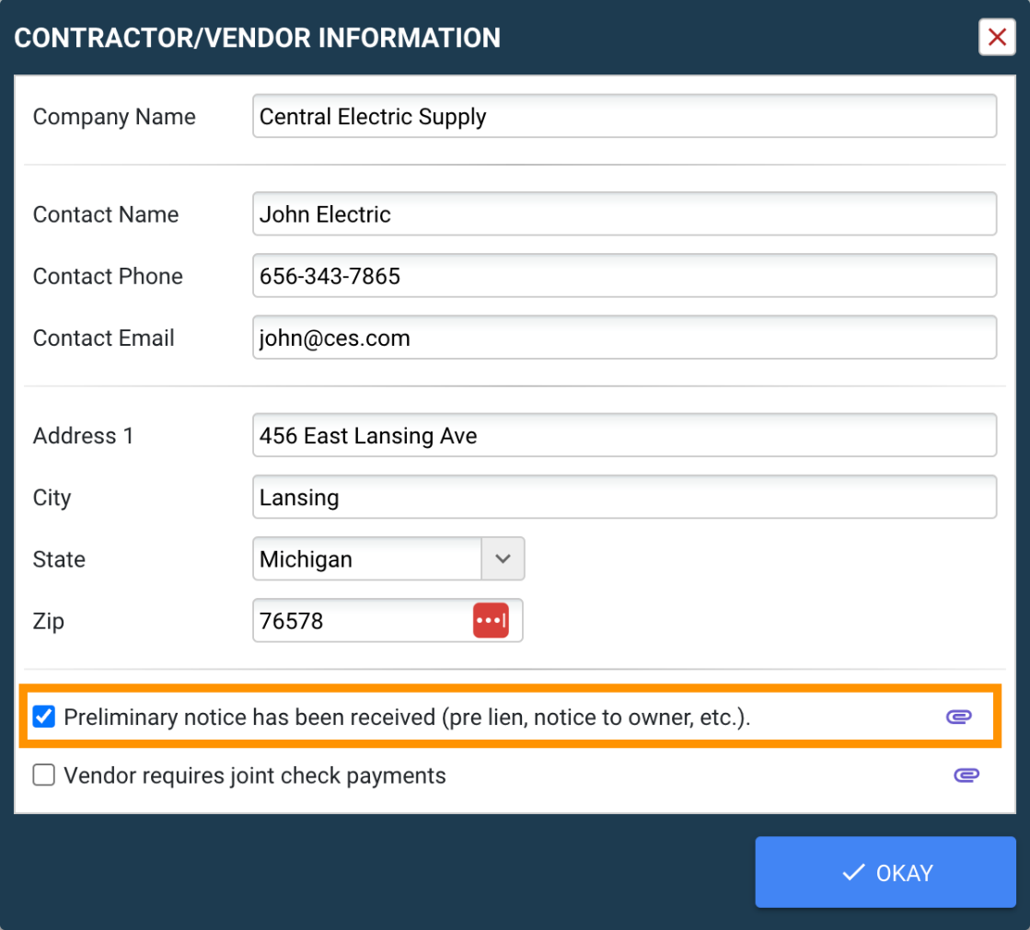Click the City label
1030x930 pixels.
[52, 499]
